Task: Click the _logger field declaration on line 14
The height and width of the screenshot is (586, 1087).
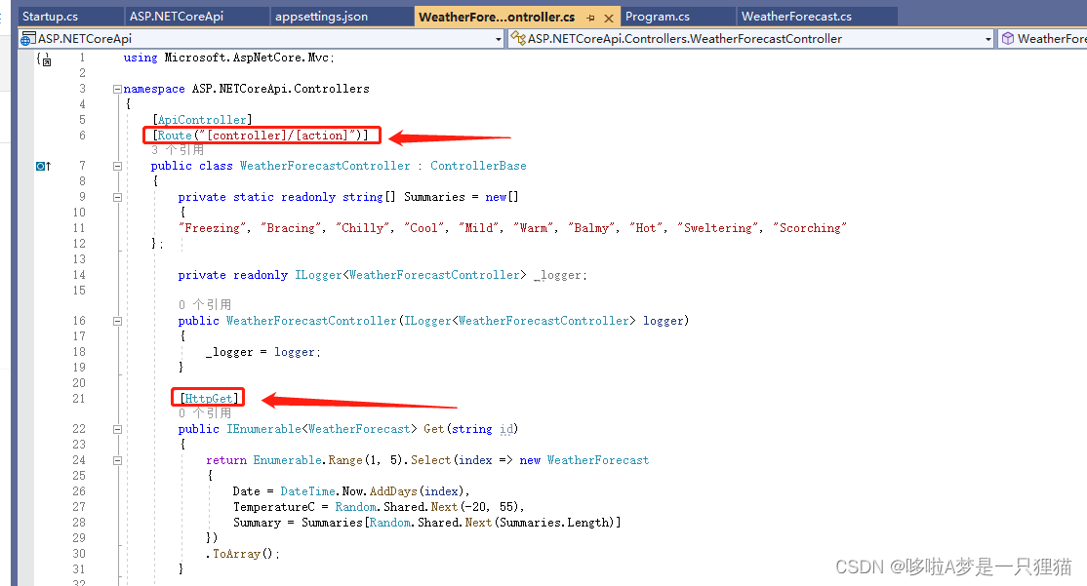Action: pos(559,275)
